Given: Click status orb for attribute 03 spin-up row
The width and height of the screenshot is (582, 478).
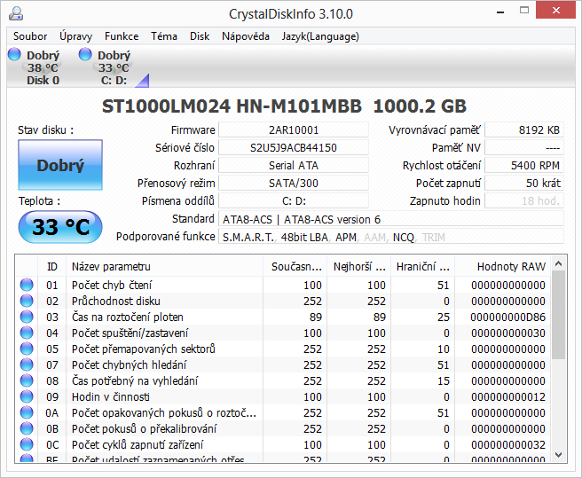Looking at the screenshot, I should [27, 317].
